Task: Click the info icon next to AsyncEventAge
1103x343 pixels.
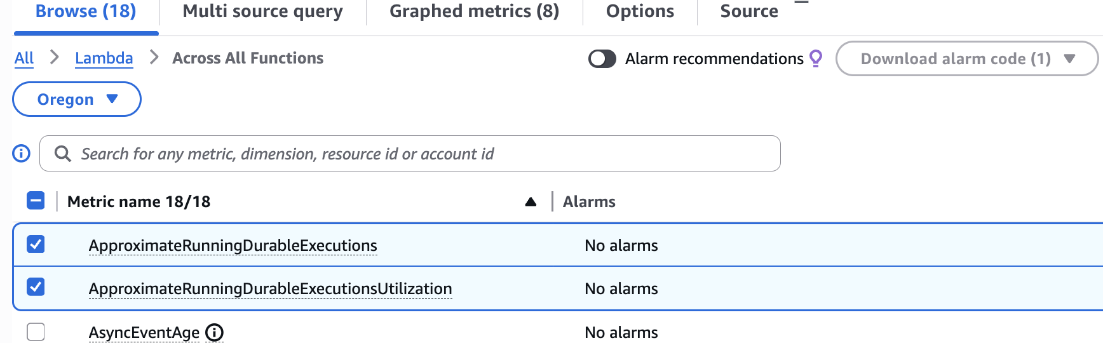Action: pyautogui.click(x=215, y=332)
